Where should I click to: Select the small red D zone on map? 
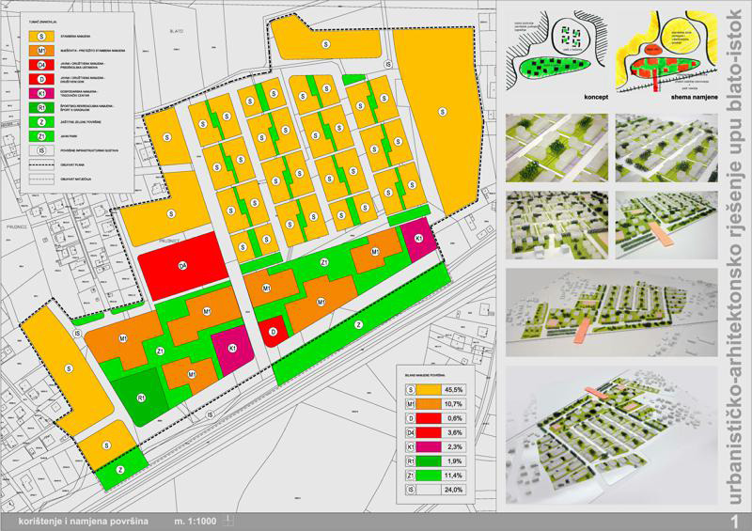(272, 331)
